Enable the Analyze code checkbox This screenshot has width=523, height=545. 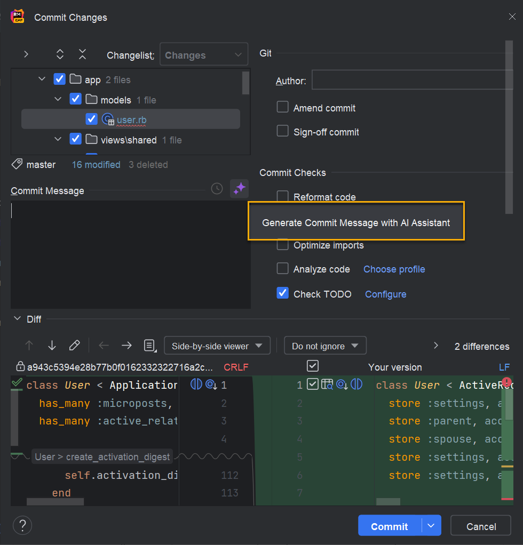pos(282,268)
